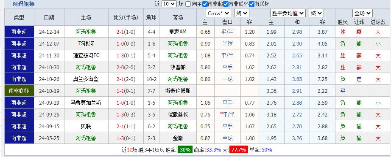Click the 日期 column header
The width and height of the screenshot is (391, 157).
tap(49, 17)
